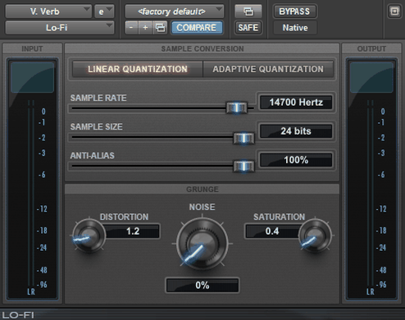Toggle automation SAFE mode

click(248, 28)
